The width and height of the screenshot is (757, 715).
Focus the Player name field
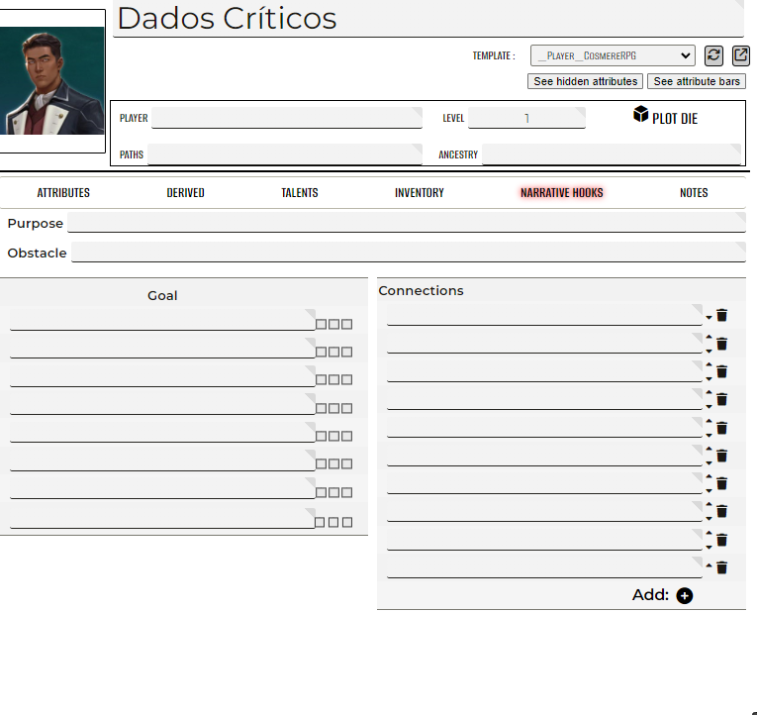click(287, 118)
